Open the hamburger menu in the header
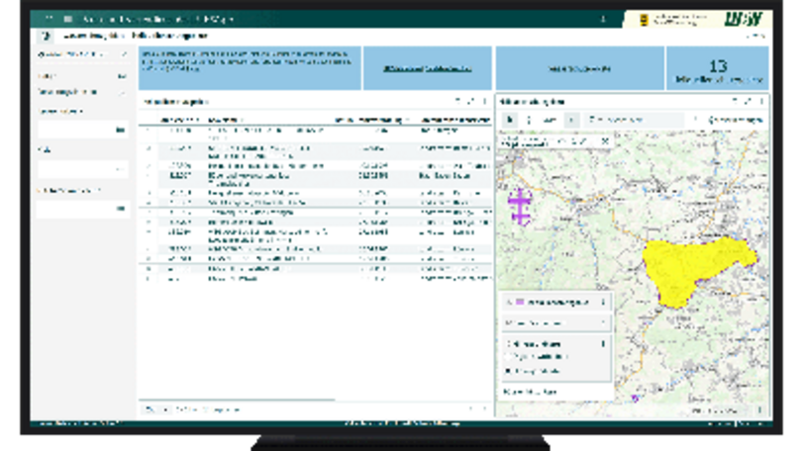This screenshot has width=802, height=451. coord(46,19)
